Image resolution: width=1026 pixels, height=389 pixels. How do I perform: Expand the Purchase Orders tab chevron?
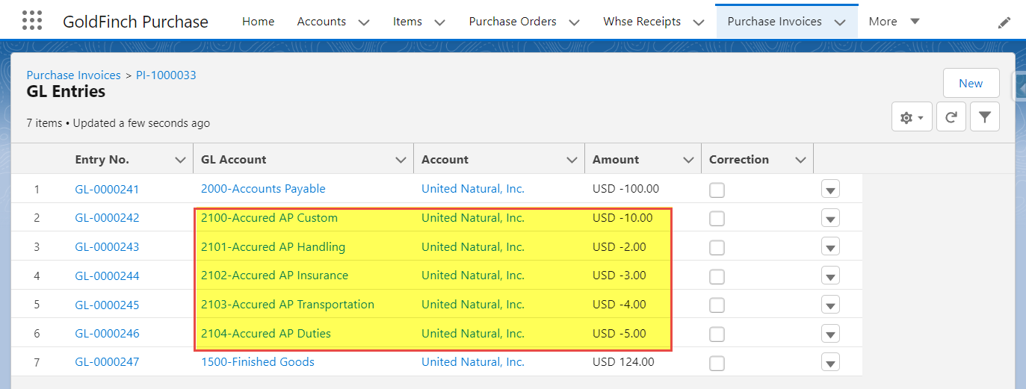click(575, 22)
